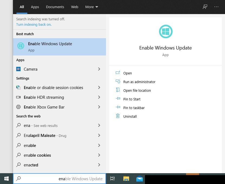Select the Enable HDR streaming setting

(59, 97)
